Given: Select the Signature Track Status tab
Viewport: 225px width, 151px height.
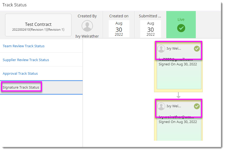Looking at the screenshot, I should coord(21,87).
